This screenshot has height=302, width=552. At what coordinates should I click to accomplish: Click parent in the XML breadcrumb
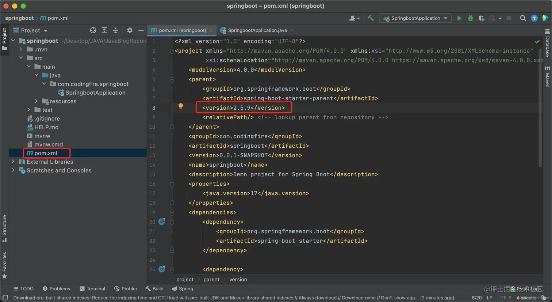pos(211,279)
